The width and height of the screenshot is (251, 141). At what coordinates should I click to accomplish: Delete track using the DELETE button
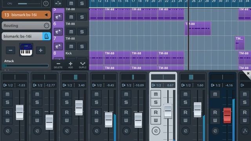tap(58, 65)
